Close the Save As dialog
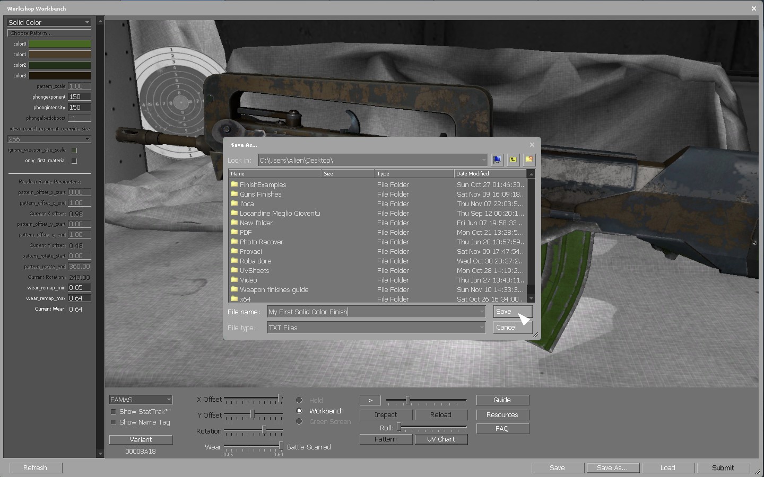This screenshot has height=477, width=764. (532, 145)
